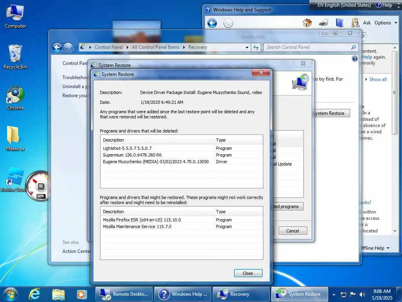Select the Lightshot-5.5.0.7 row

pyautogui.click(x=181, y=148)
